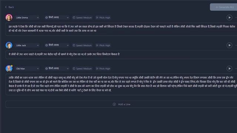The image size is (237, 133).
Task: Play the Little Emma voice line
Action: click(x=229, y=17)
